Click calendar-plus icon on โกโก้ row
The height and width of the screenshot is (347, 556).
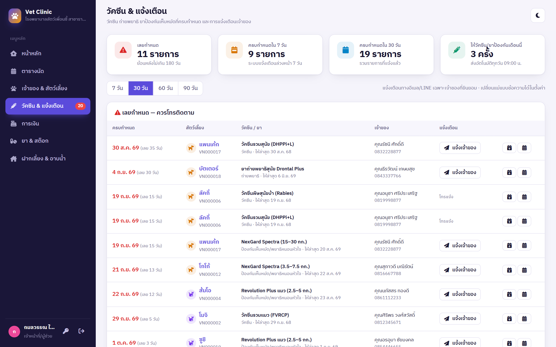click(x=509, y=270)
